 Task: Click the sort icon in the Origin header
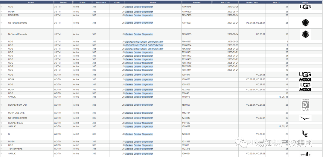[x=110, y=2]
